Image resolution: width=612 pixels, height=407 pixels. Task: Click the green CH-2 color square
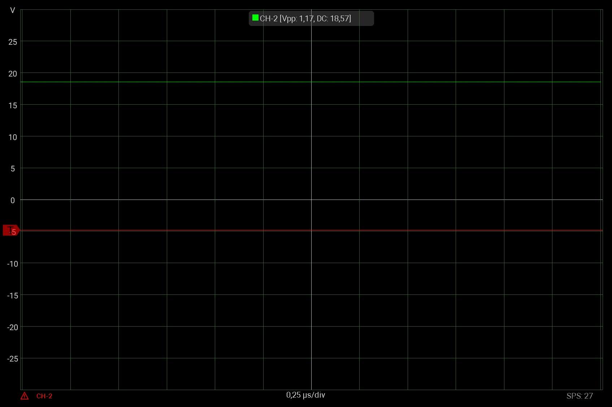pos(255,18)
